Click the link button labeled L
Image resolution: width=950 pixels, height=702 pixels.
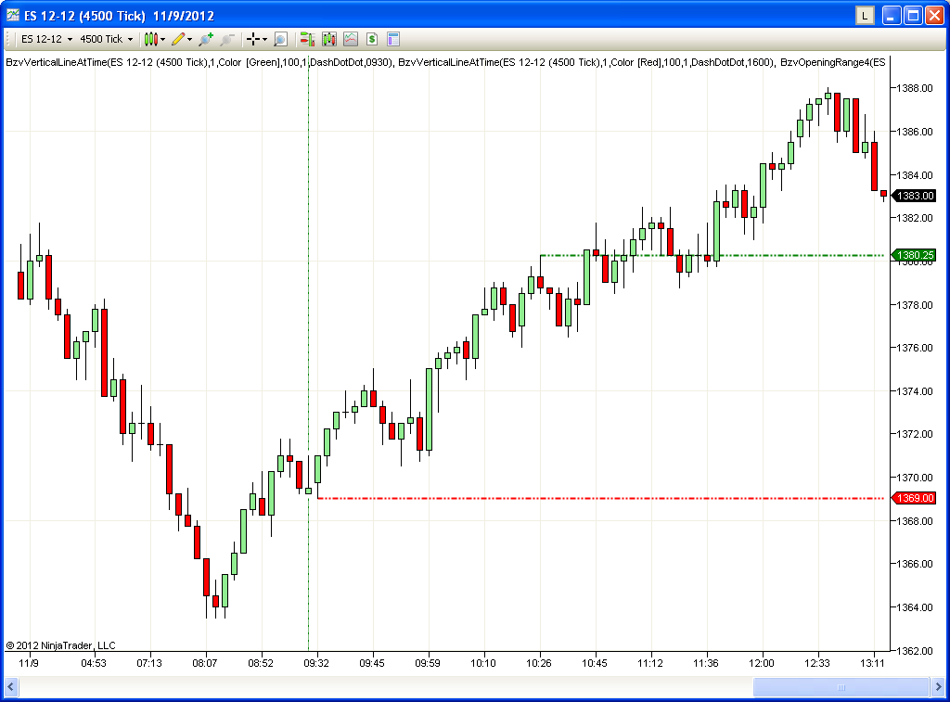pos(865,16)
